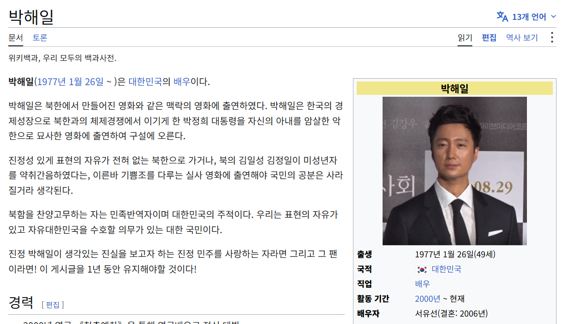Click the 배우자 label in infobox
This screenshot has height=324, width=563.
pos(368,313)
